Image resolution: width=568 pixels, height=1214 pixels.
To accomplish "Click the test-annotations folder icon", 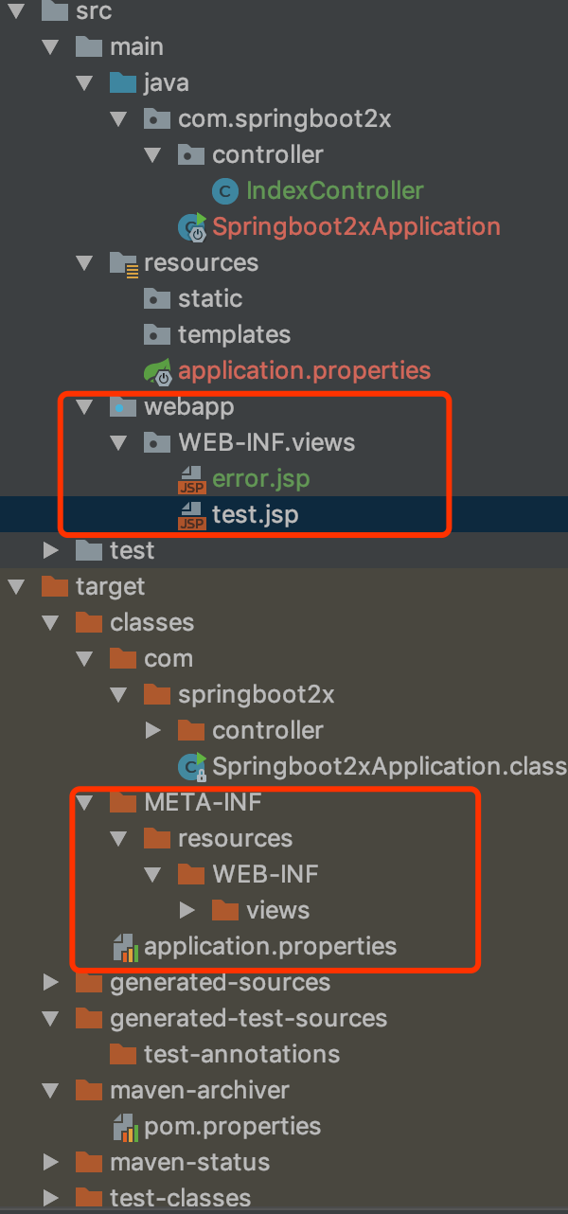I will pyautogui.click(x=123, y=1055).
